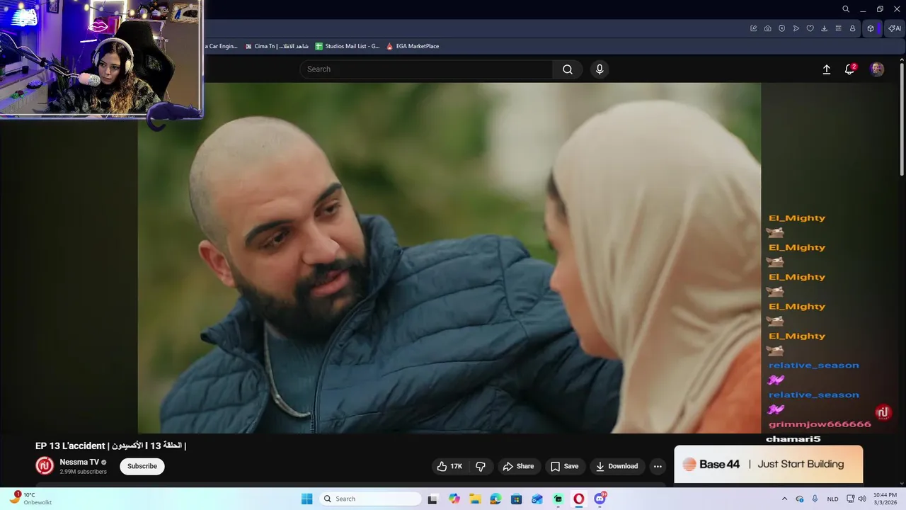Viewport: 906px width, 510px height.
Task: Open browser profile person icon
Action: point(853,28)
